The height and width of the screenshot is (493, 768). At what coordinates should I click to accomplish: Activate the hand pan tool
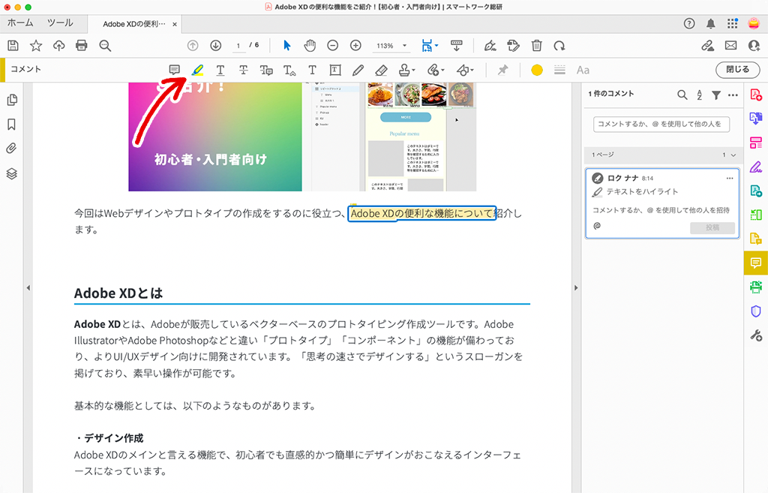click(310, 46)
